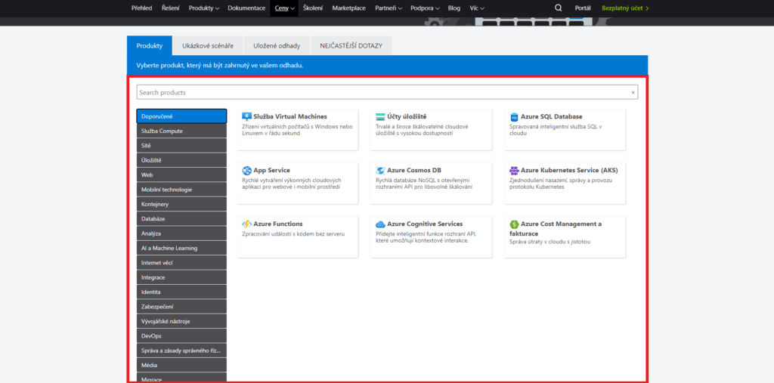Go to the Portál link

coord(583,8)
